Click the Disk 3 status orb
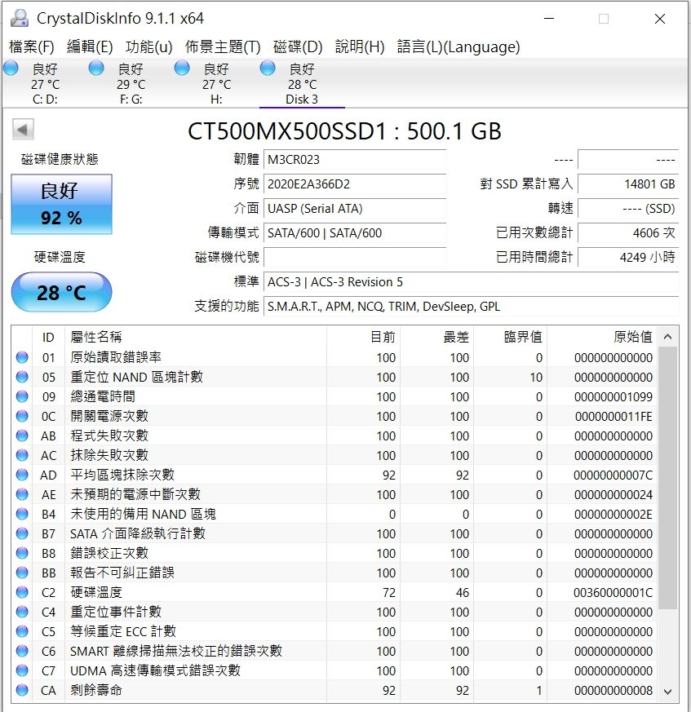 pyautogui.click(x=268, y=69)
